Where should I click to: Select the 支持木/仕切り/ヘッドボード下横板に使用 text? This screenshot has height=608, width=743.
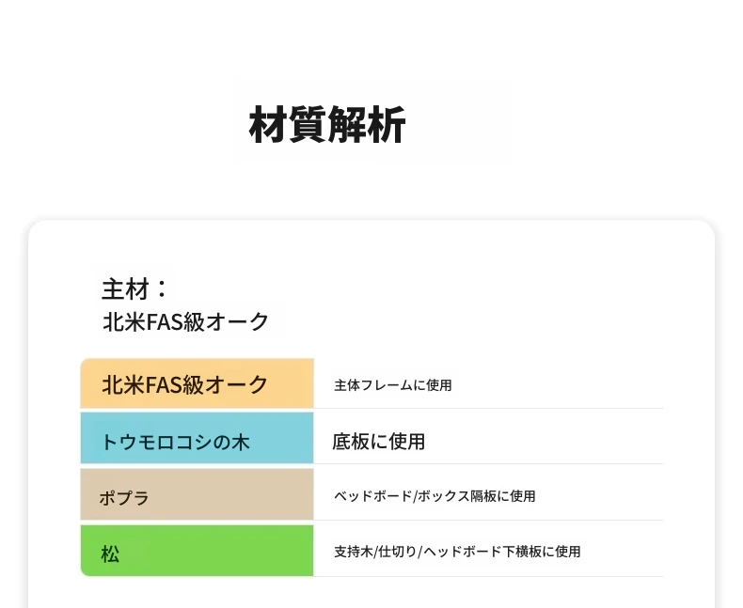[x=457, y=552]
